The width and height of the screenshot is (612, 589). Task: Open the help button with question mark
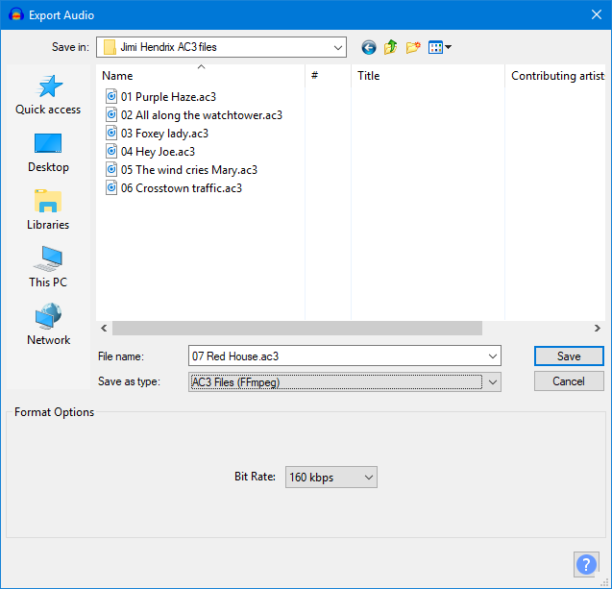[586, 564]
